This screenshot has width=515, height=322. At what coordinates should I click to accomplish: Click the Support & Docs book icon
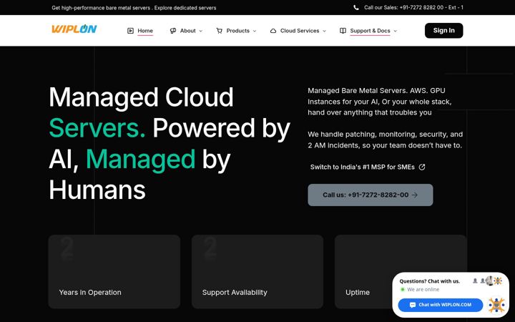coord(343,31)
